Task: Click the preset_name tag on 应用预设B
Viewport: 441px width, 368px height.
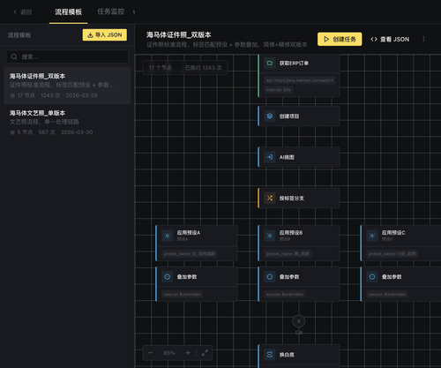Action: point(288,253)
